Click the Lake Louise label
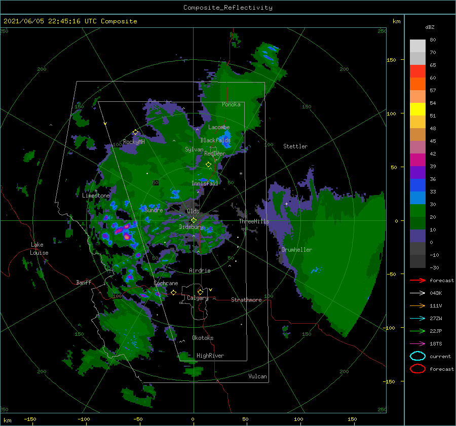This screenshot has width=456, height=426. (x=39, y=249)
